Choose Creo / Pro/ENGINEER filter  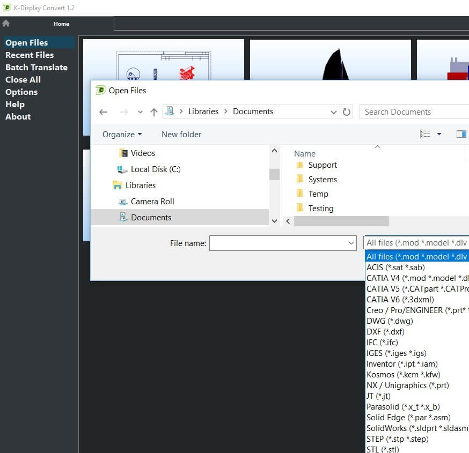click(x=417, y=310)
